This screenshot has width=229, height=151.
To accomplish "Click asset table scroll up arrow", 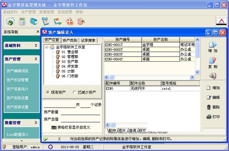I will click(197, 40).
